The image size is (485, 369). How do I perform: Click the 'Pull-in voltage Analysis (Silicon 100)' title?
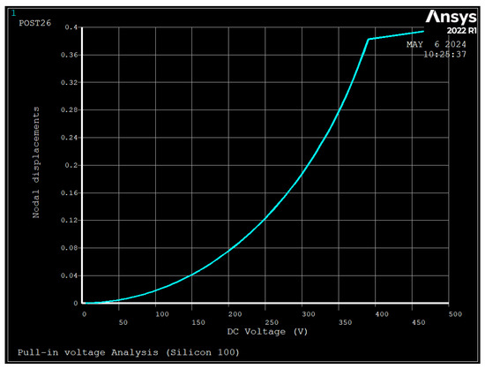point(129,352)
